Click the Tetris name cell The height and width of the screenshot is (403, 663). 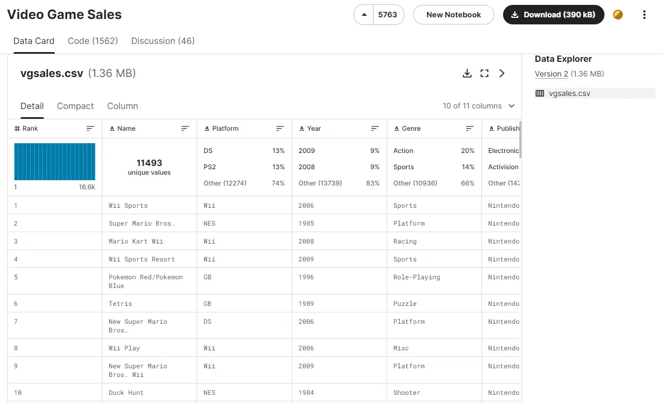click(x=150, y=304)
